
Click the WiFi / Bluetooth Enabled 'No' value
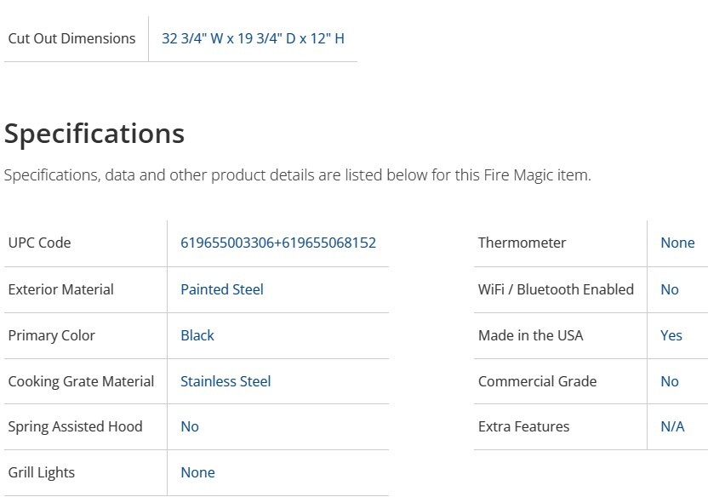669,289
